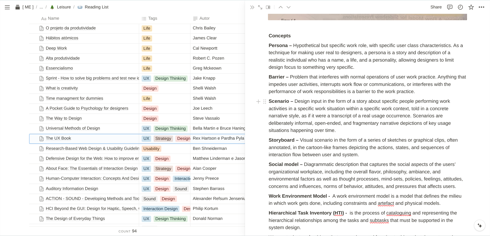This screenshot has width=490, height=236.
Task: Click Life tag of Deep Work row
Action: [x=147, y=48]
